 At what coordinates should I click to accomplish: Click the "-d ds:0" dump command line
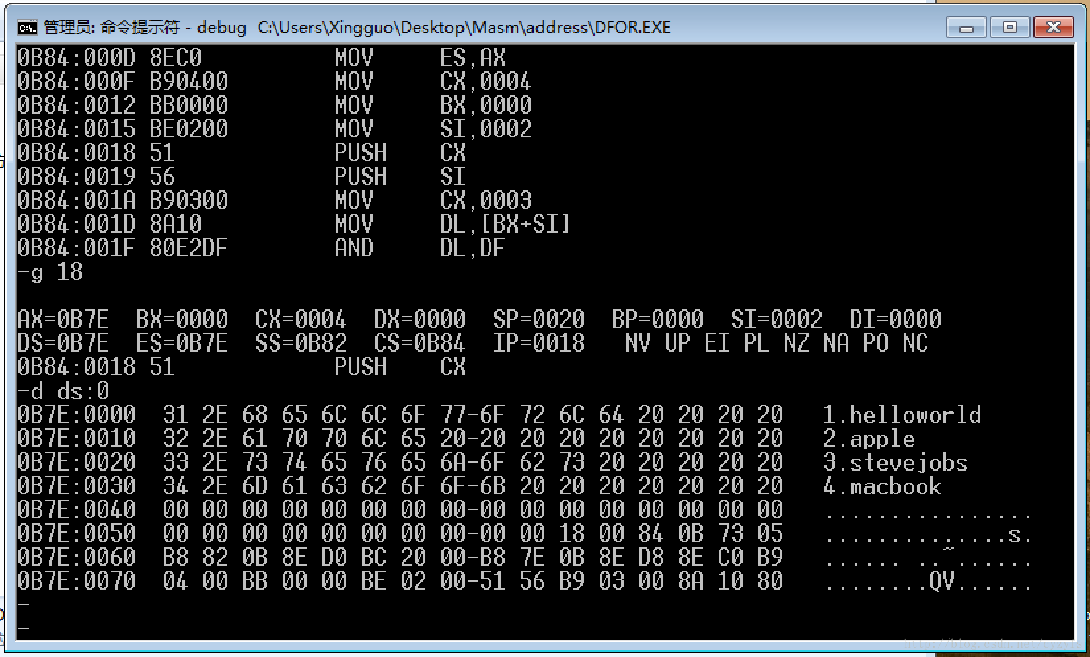[x=63, y=391]
